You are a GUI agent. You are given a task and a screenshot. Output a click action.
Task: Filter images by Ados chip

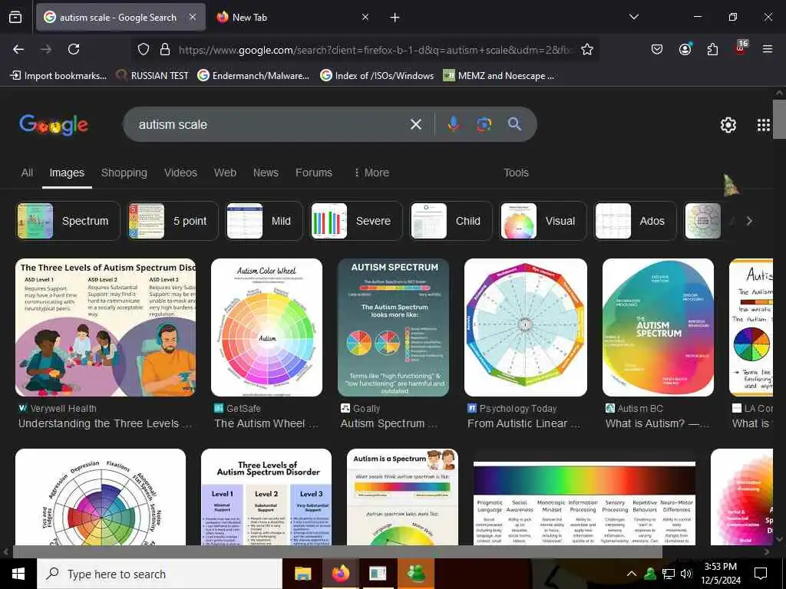pyautogui.click(x=635, y=221)
